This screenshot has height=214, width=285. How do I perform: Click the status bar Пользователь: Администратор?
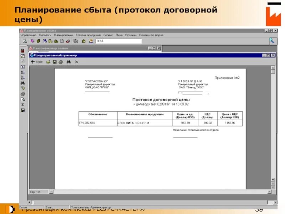(90, 207)
